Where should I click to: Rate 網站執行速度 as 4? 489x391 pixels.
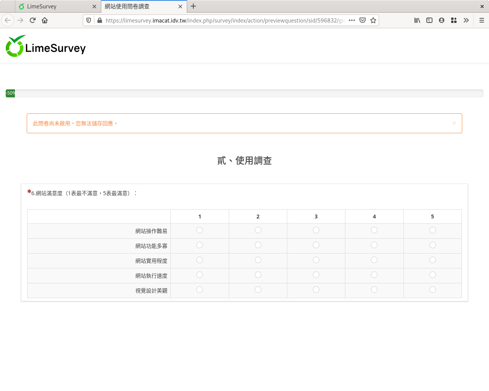(374, 275)
